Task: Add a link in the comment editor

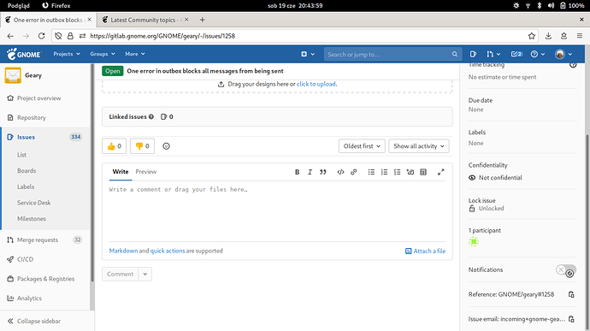Action: tap(353, 172)
